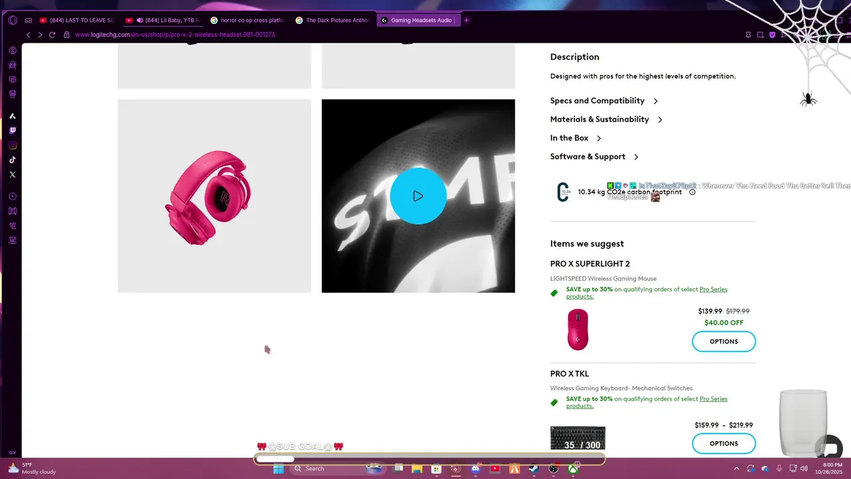This screenshot has width=851, height=479.
Task: Click the logitechg.com address bar
Action: click(x=175, y=35)
